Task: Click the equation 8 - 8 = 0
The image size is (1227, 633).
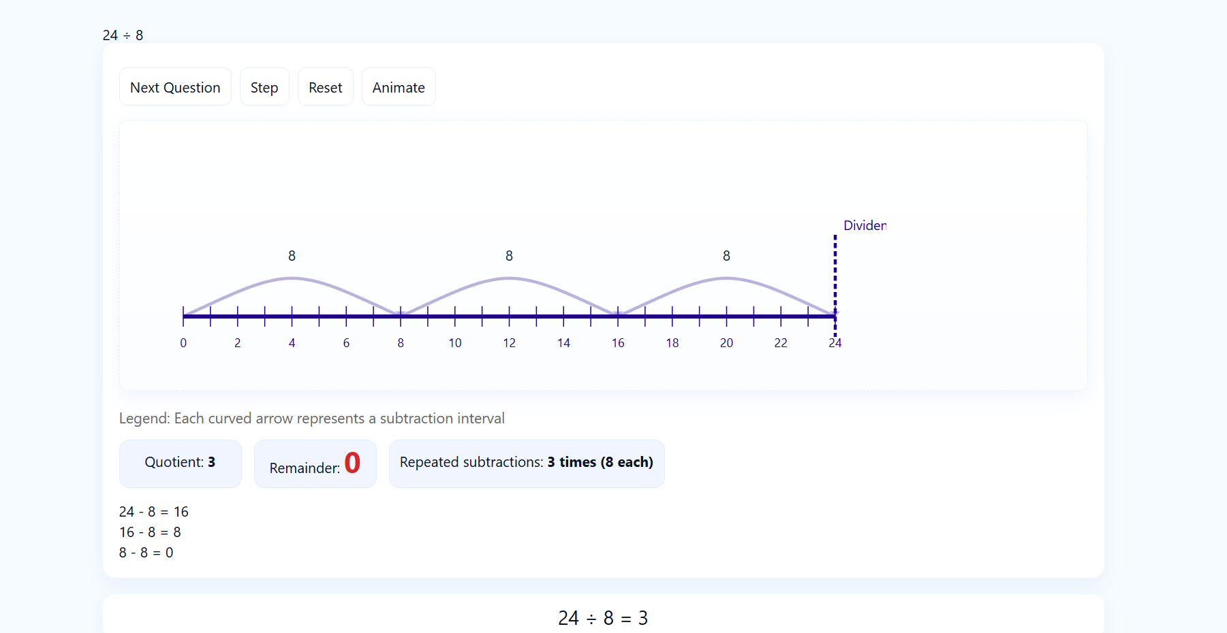Action: tap(146, 553)
